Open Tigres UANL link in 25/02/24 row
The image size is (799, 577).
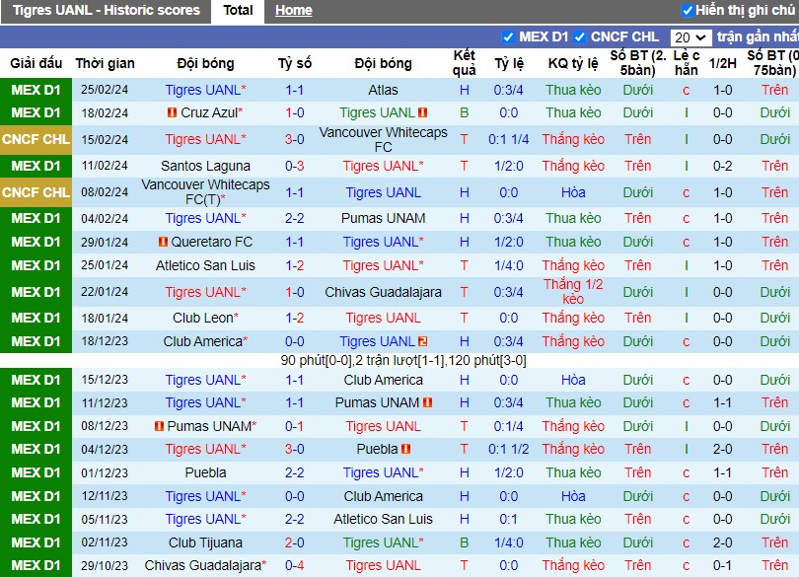[x=205, y=90]
